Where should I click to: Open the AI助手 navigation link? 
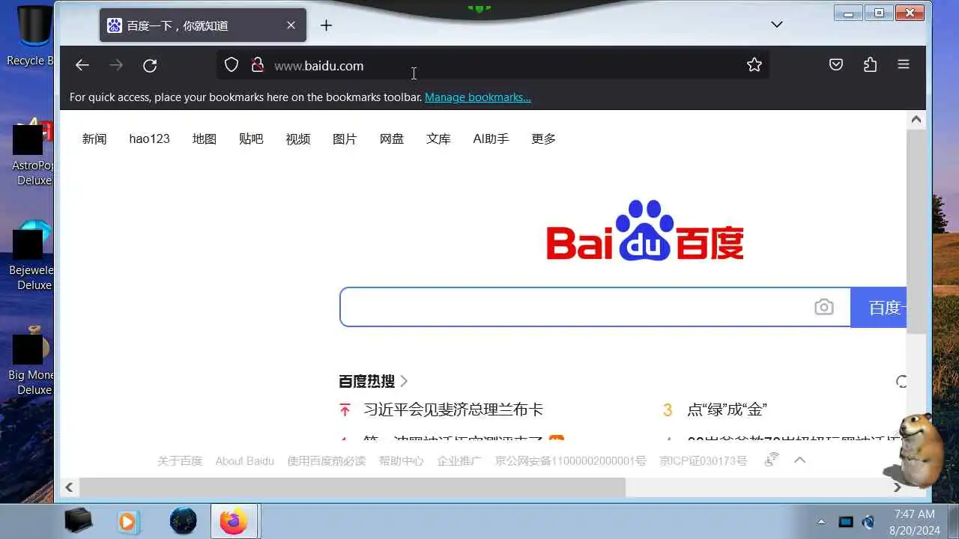point(491,138)
